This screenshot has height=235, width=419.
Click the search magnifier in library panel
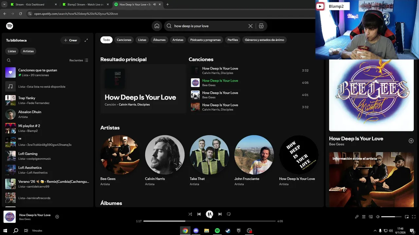(x=9, y=60)
